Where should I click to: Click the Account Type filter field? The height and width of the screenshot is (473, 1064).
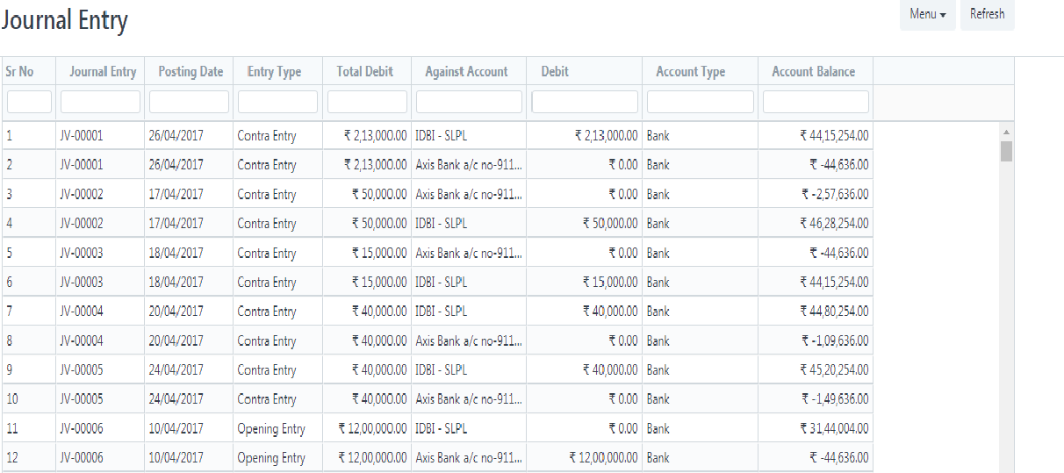[700, 102]
